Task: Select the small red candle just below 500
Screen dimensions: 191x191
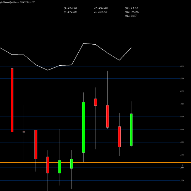Action: (95, 102)
